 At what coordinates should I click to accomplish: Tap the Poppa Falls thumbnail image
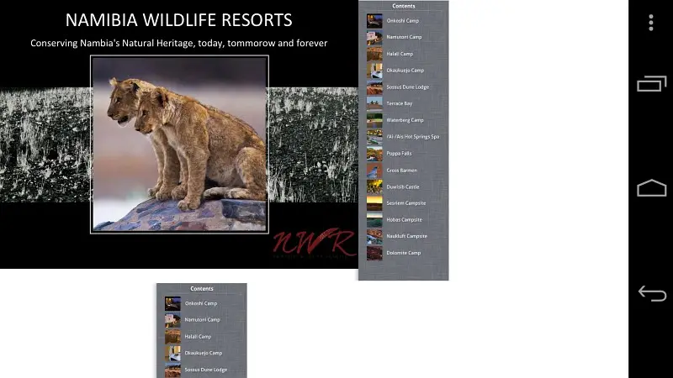click(x=374, y=154)
